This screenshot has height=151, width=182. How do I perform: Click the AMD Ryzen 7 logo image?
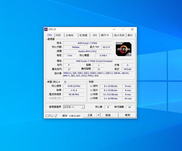123,49
